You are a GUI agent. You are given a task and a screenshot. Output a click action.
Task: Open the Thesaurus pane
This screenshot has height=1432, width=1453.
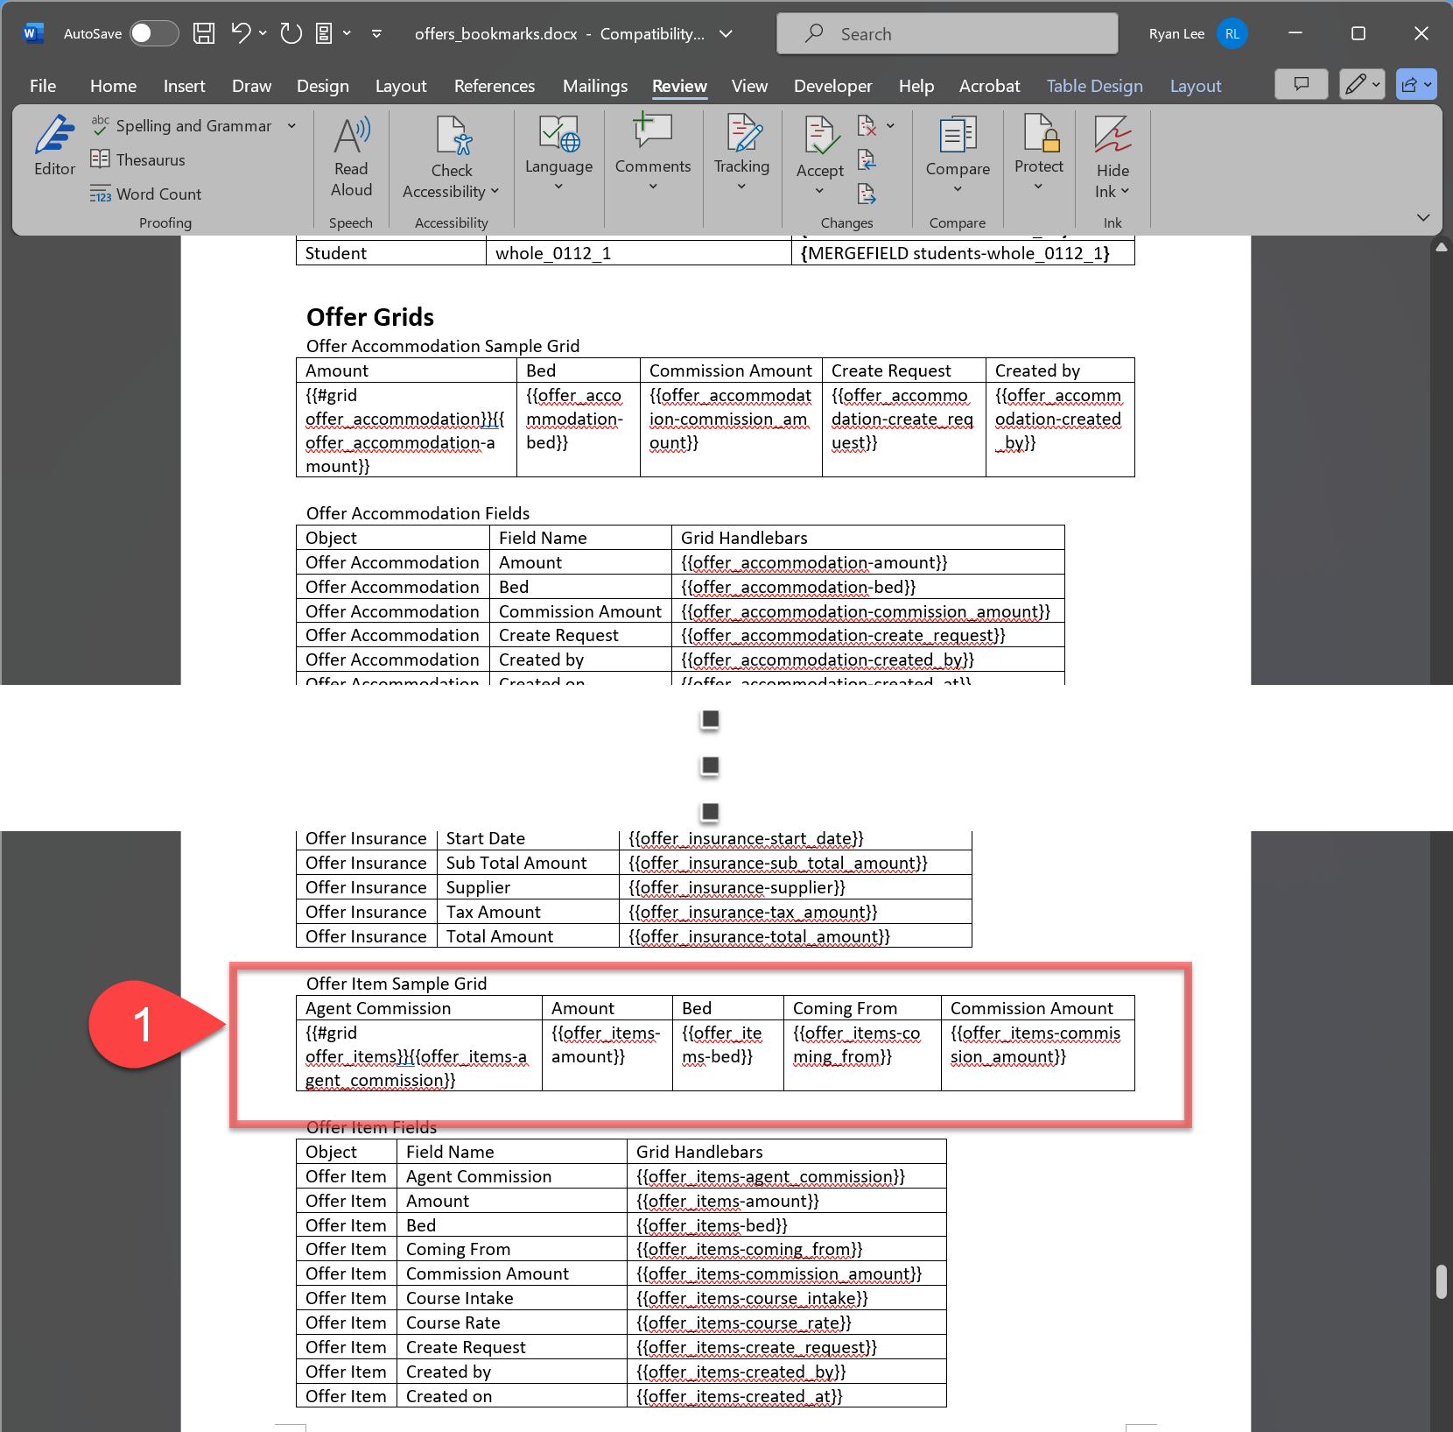coord(138,160)
